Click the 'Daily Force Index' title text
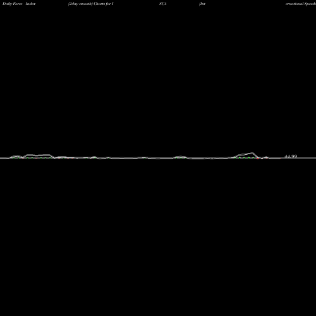 point(19,4)
